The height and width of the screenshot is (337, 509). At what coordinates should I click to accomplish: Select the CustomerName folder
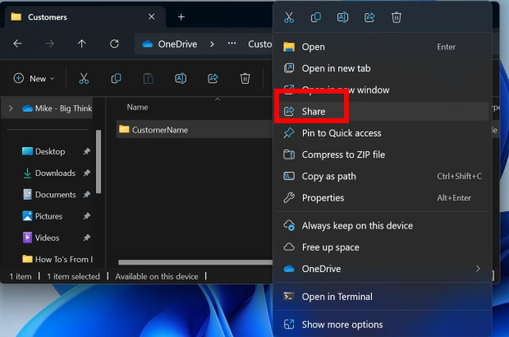click(x=194, y=130)
